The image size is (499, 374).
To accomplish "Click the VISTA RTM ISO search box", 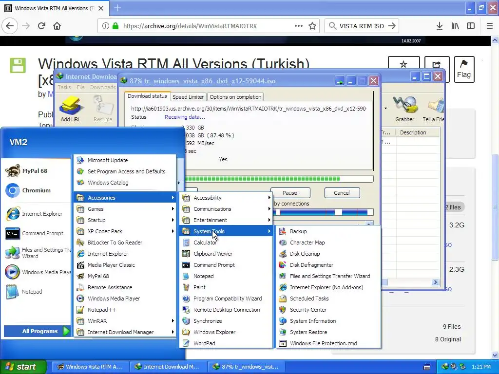I will 362,26.
